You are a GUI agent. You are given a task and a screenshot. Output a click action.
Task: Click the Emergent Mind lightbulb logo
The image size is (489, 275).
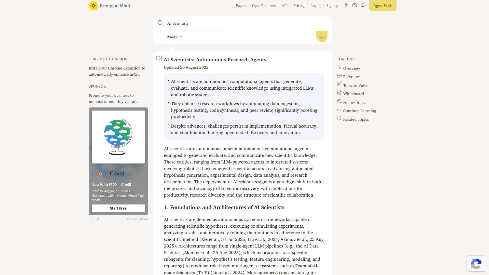[x=93, y=6]
